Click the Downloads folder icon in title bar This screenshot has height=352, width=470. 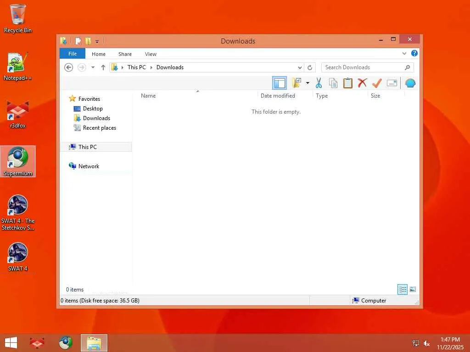click(63, 41)
